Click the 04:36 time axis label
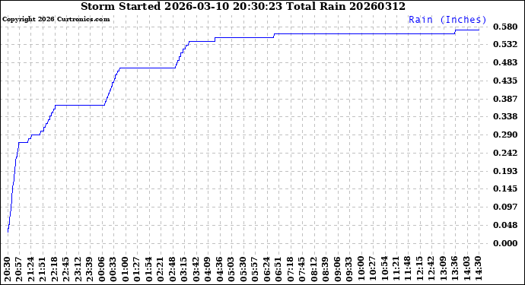The image size is (525, 285). [219, 269]
